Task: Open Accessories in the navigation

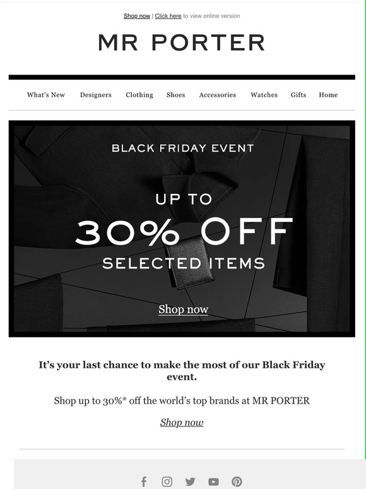Action: click(x=218, y=95)
